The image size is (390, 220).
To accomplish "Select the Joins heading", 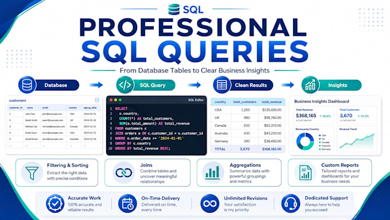I will [x=146, y=165].
